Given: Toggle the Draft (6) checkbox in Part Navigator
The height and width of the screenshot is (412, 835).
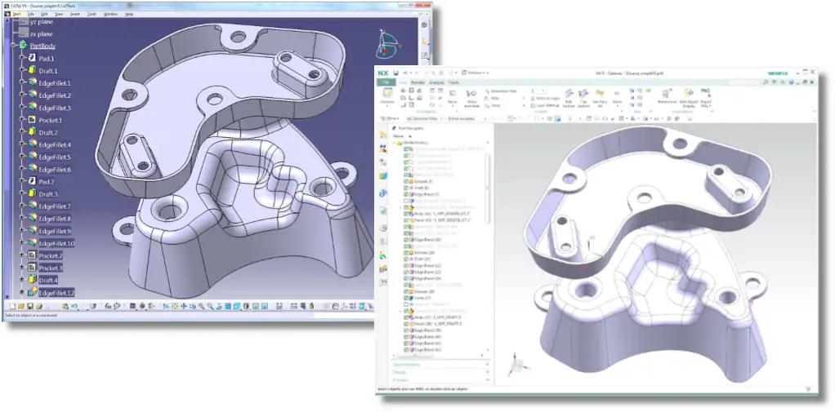Looking at the screenshot, I should point(406,188).
